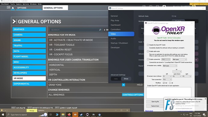This screenshot has width=208, height=117.
Task: Click the per-application list box in OpenXR Toolkit
Action: (169, 93)
